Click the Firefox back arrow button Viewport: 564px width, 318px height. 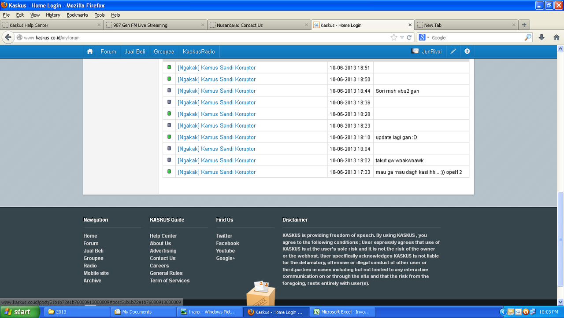tap(8, 37)
